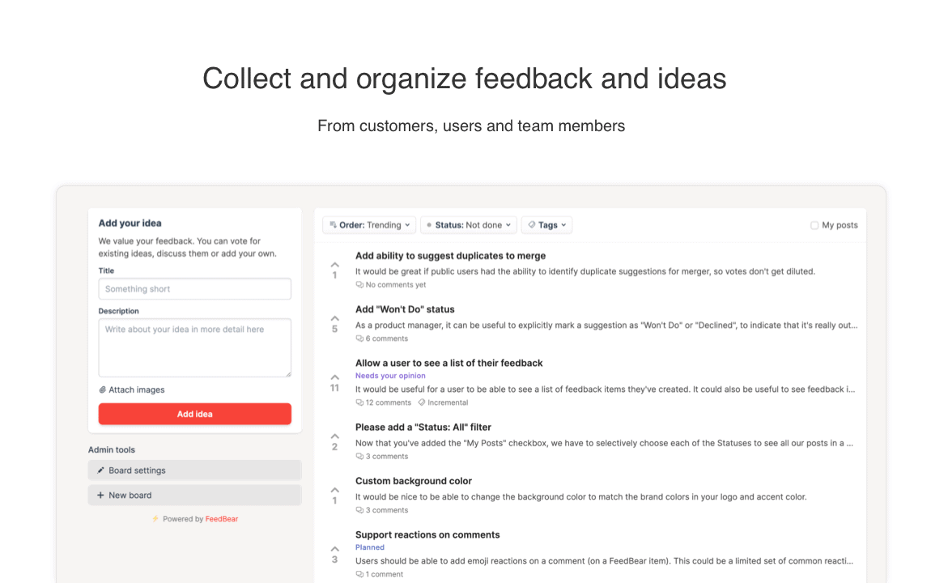
Task: Open the 'Add "Won't Do" status' post
Action: 405,309
